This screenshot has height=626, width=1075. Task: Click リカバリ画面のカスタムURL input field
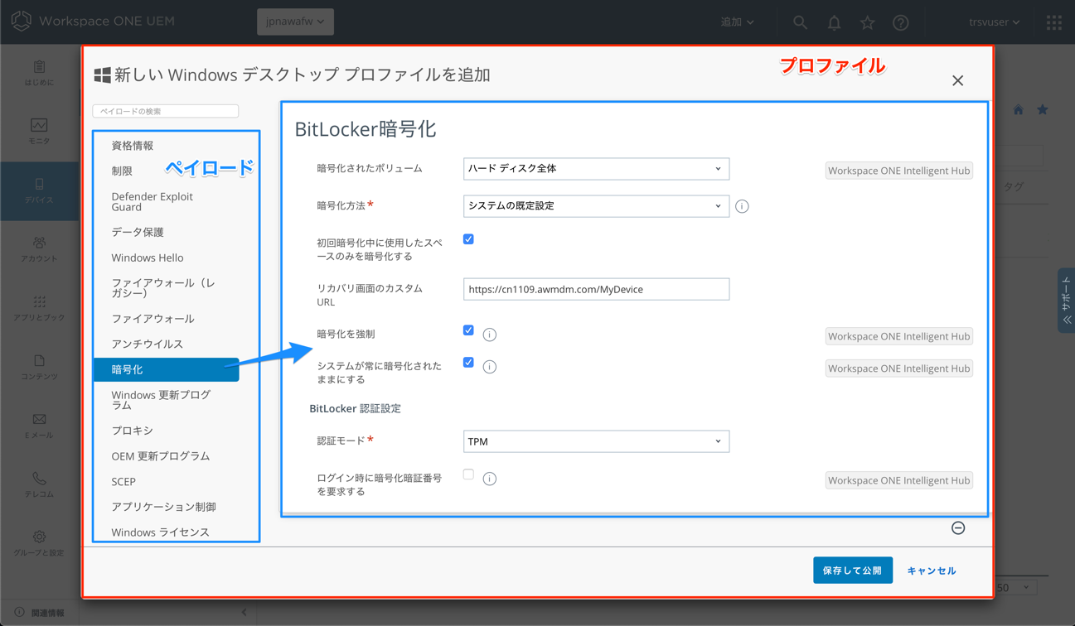point(596,289)
